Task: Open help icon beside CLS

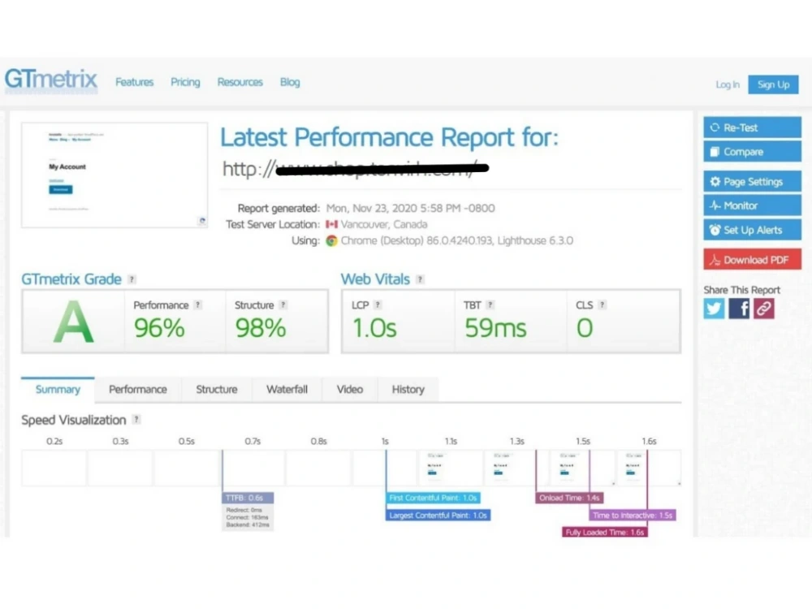Action: 603,305
